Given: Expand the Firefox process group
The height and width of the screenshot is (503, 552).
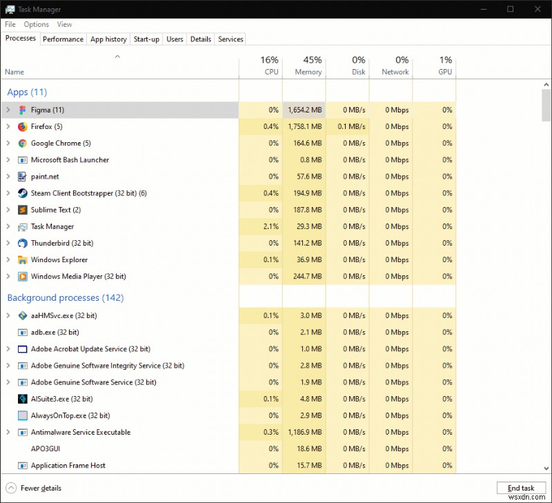Looking at the screenshot, I should click(x=8, y=126).
